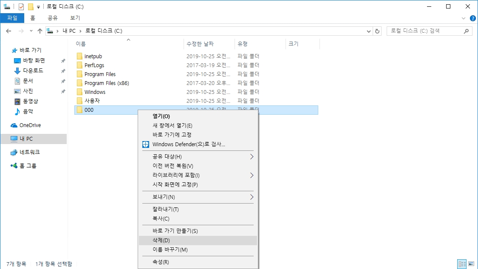Open the Help question mark icon
This screenshot has width=478, height=269.
(472, 18)
